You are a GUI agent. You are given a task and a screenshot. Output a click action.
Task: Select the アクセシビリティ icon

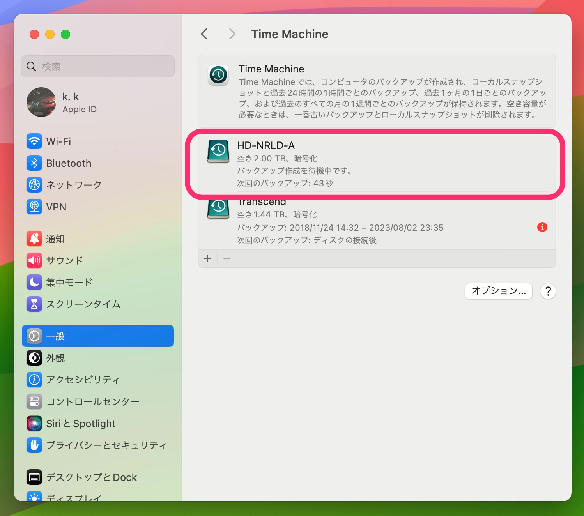(x=34, y=380)
